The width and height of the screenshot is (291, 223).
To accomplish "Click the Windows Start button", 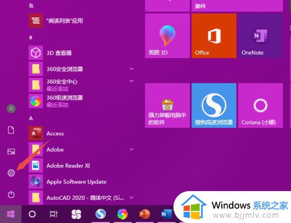I will click(x=10, y=214).
